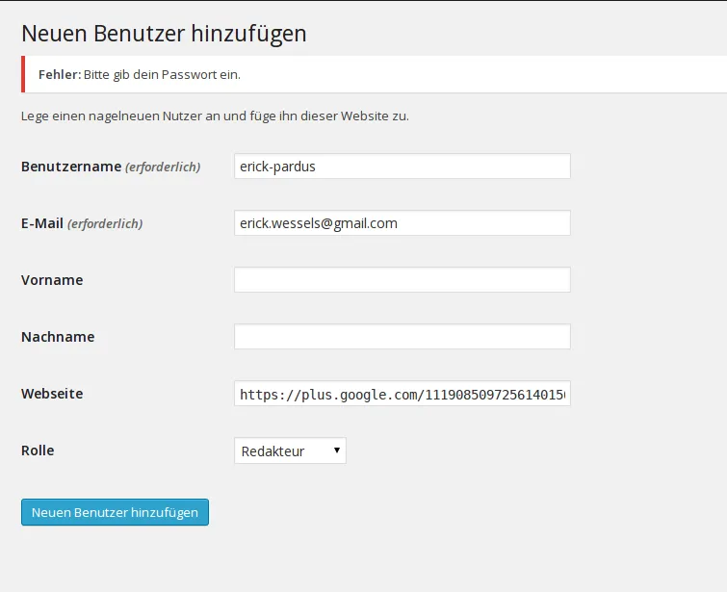
Task: Click the description text about nagelneuen Nutzer
Action: pyautogui.click(x=215, y=116)
